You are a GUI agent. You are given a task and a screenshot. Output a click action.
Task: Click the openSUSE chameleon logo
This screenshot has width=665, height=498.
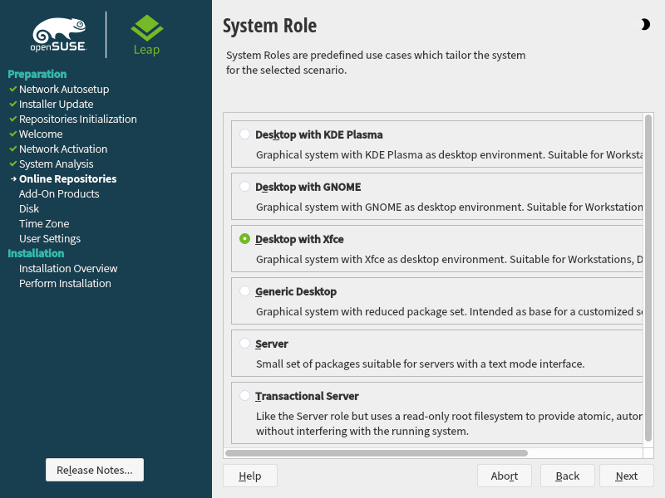tap(60, 35)
